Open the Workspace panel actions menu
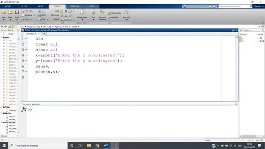Image resolution: width=265 pixels, height=149 pixels. click(x=263, y=30)
